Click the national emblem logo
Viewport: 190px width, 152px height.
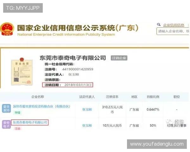(7, 29)
